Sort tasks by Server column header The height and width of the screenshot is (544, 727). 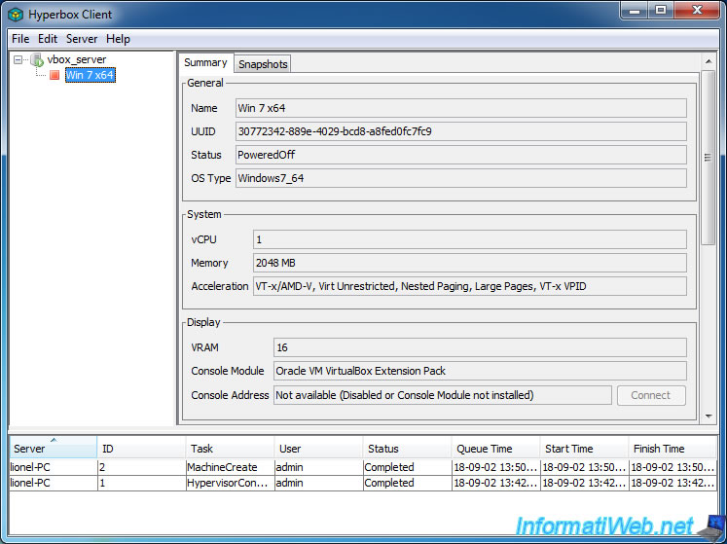53,448
